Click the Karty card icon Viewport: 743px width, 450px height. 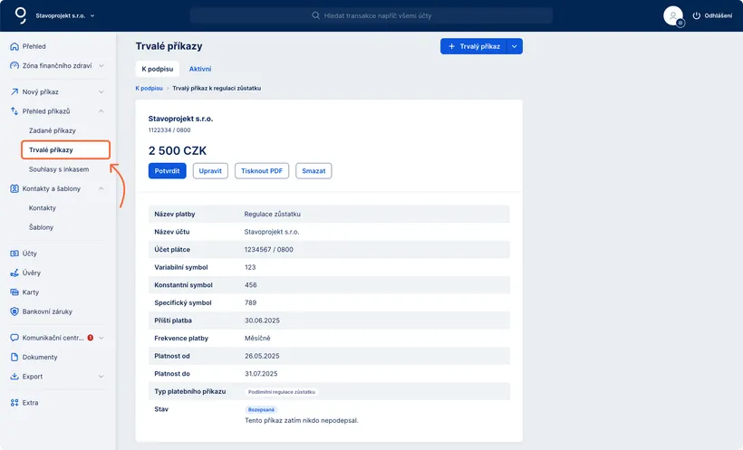click(14, 292)
